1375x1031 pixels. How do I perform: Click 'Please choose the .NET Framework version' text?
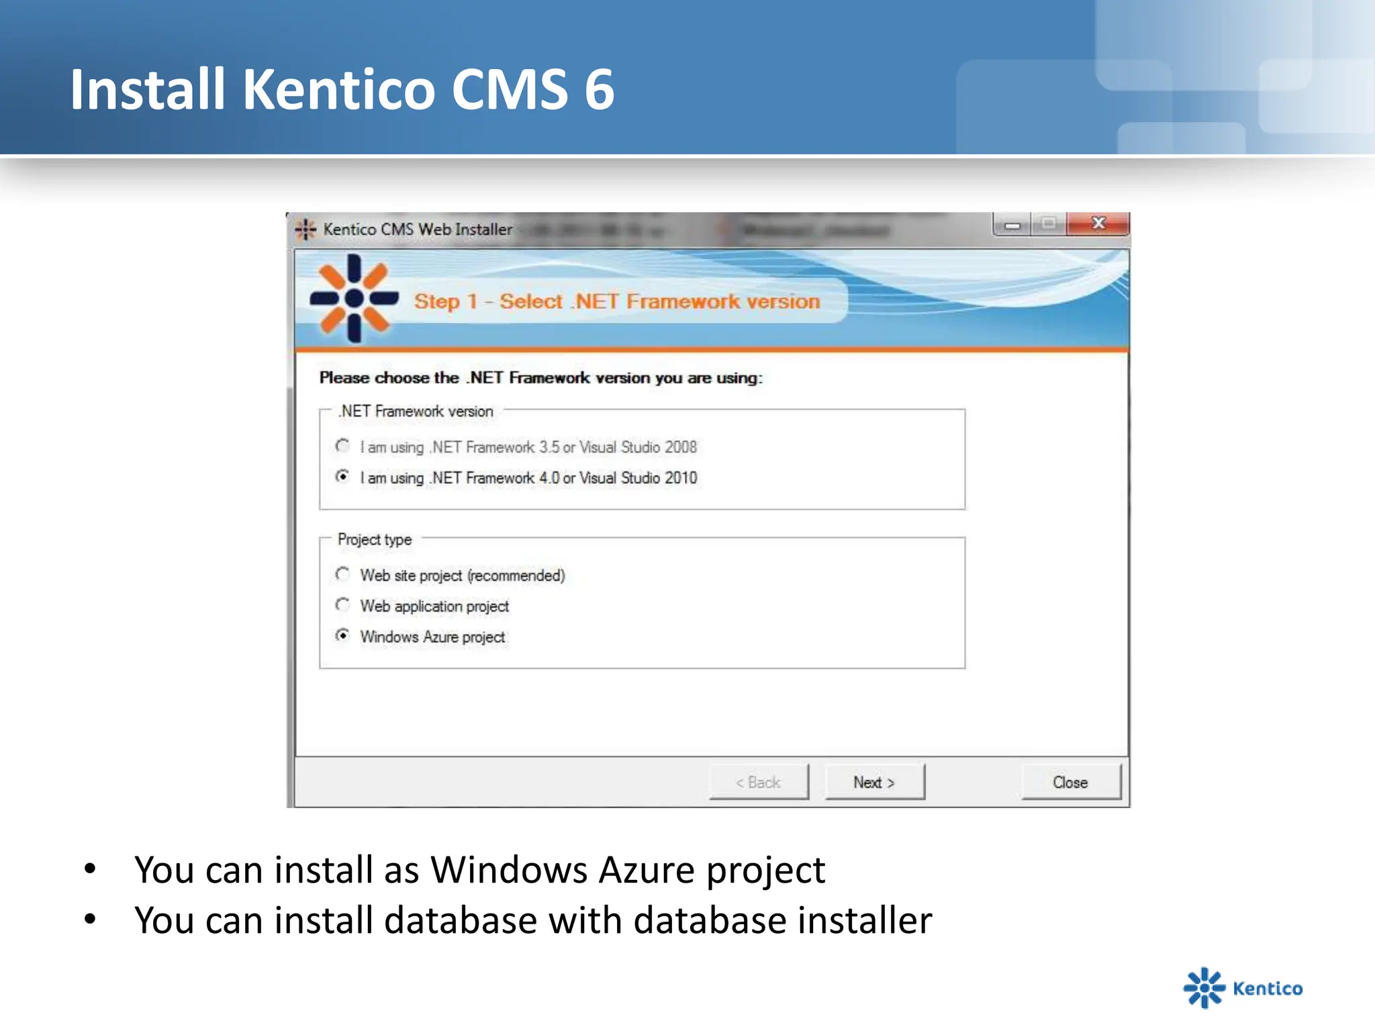[541, 378]
